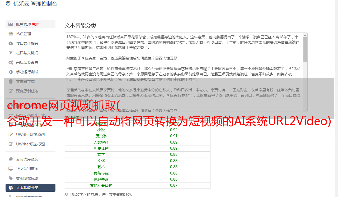This screenshot has width=338, height=197.
Task: Click the 小说 category cell
Action: [101, 130]
